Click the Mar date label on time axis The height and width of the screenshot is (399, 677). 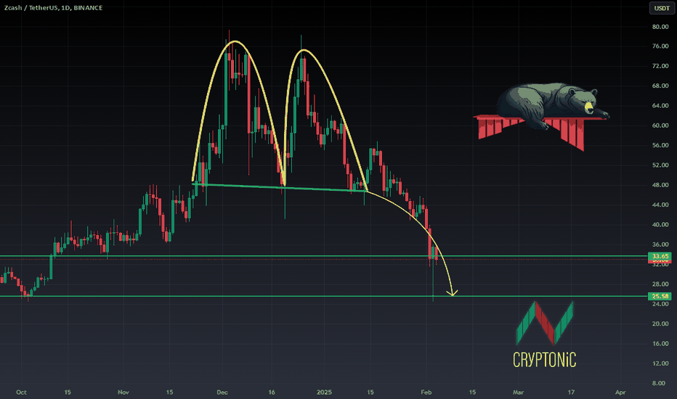[x=518, y=392]
